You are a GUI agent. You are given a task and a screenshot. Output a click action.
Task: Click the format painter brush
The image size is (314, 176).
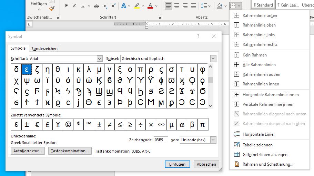(x=52, y=8)
